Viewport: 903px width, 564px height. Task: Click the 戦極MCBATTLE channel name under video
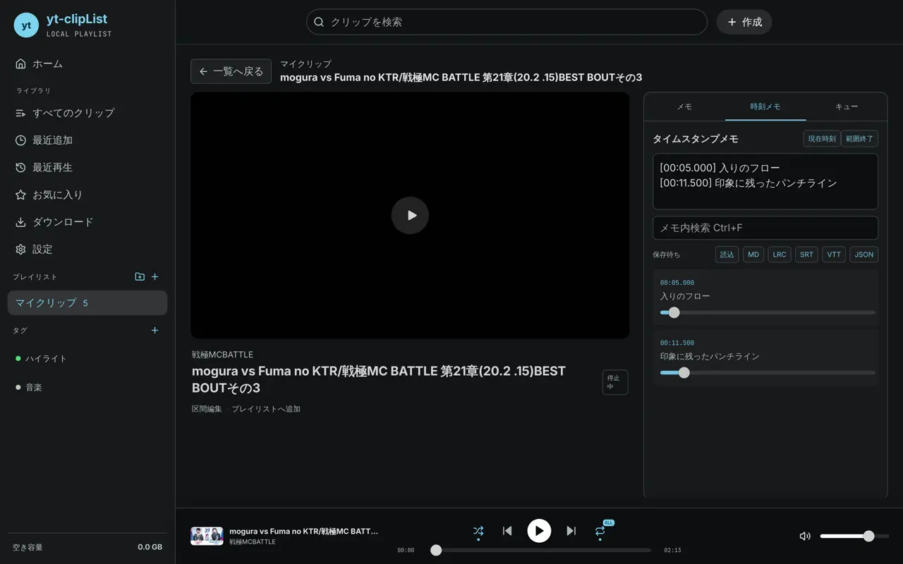[x=222, y=355]
